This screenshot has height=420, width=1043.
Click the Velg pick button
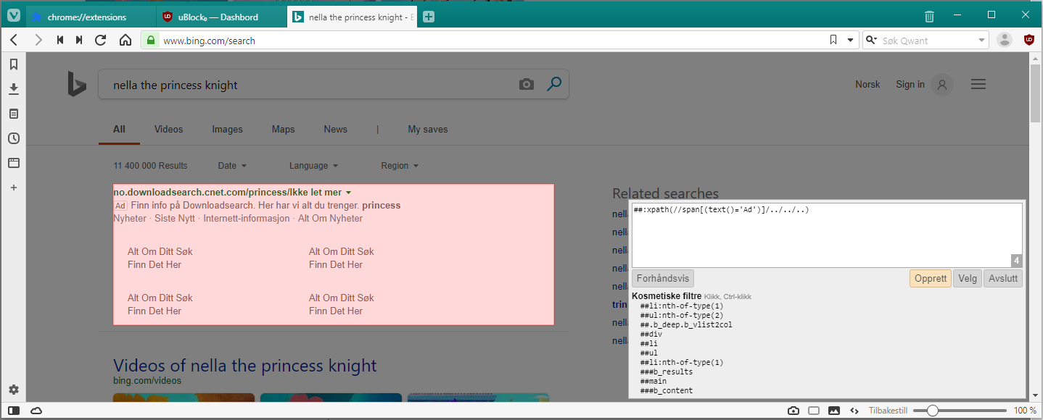click(968, 279)
